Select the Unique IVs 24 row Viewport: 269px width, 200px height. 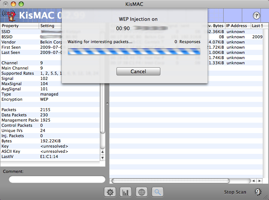point(50,130)
